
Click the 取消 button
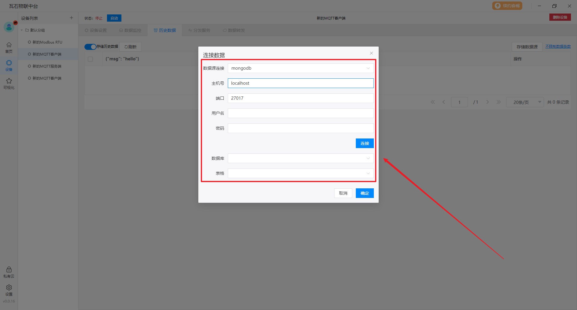tap(343, 193)
